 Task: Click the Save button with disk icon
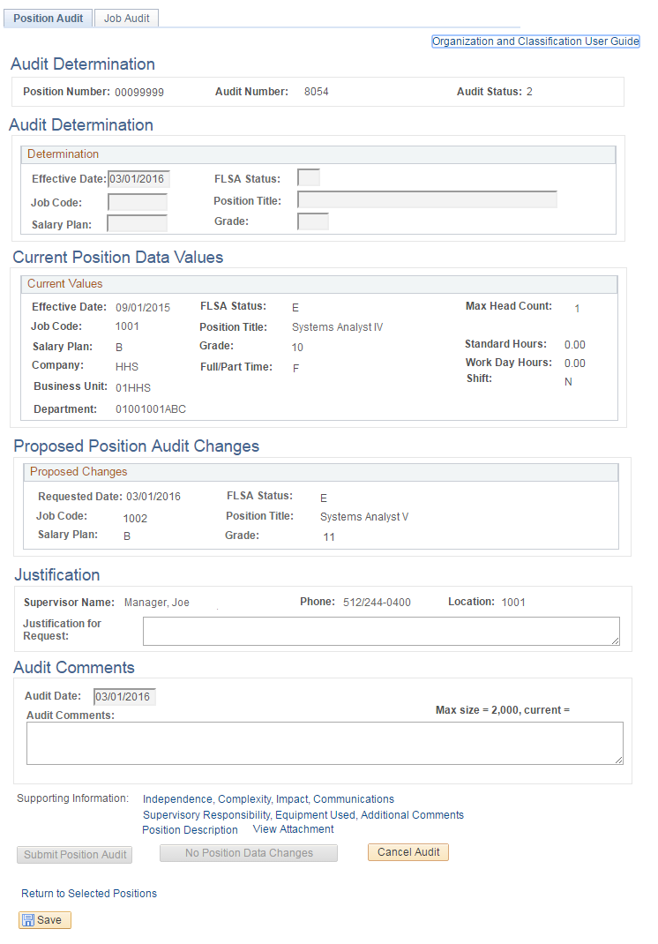[45, 920]
